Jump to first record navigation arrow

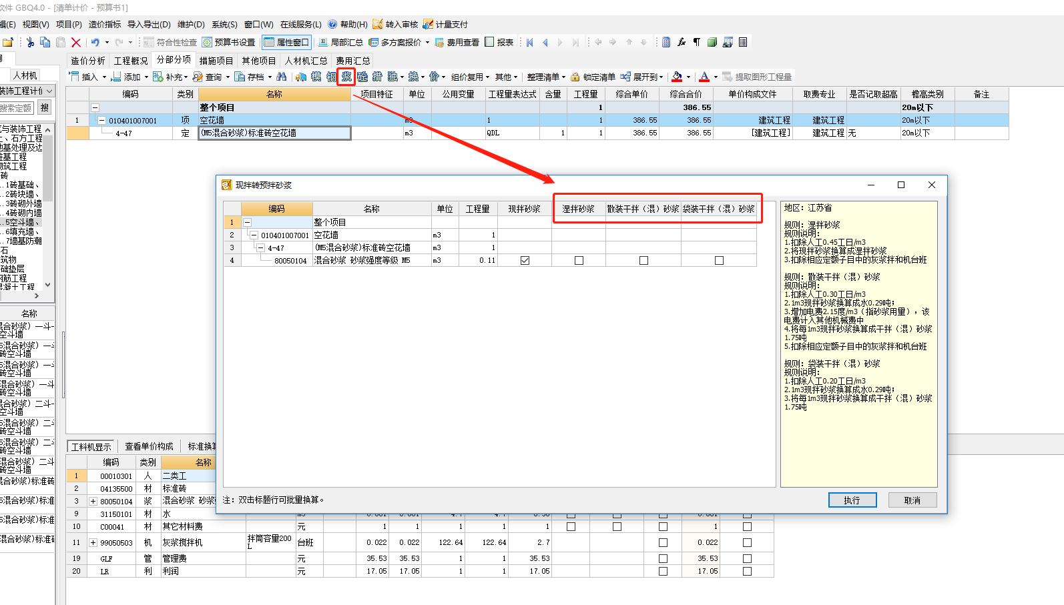pos(530,42)
